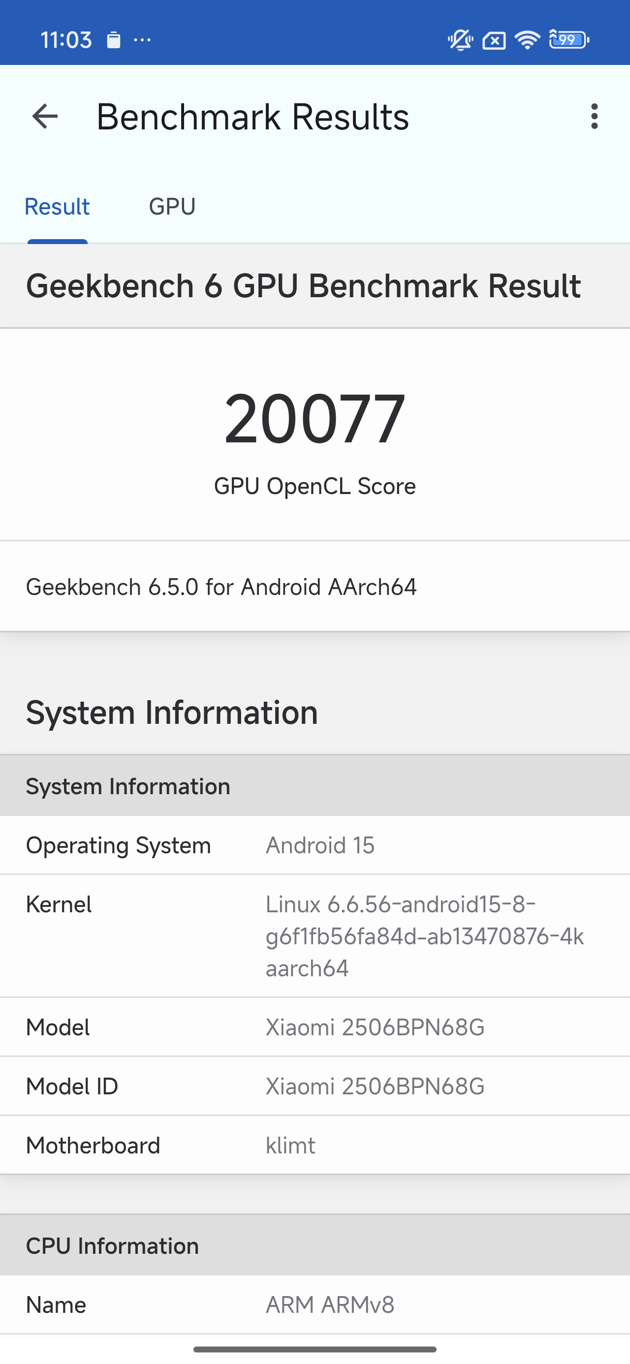
Task: Tap the Wi-Fi status icon
Action: tap(527, 40)
